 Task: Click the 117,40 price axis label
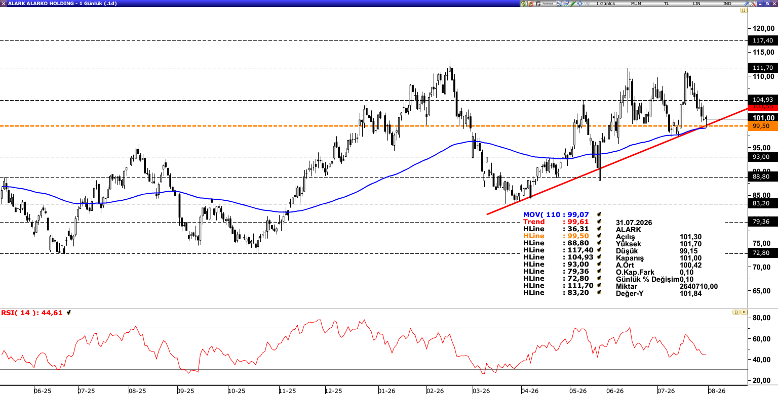[762, 40]
